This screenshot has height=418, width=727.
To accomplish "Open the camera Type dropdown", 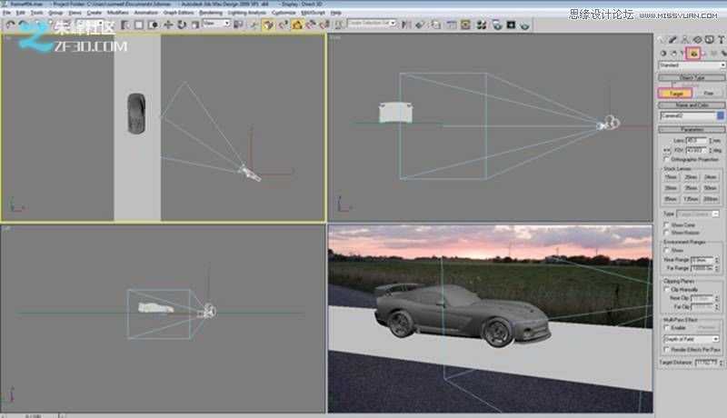I will pos(697,214).
